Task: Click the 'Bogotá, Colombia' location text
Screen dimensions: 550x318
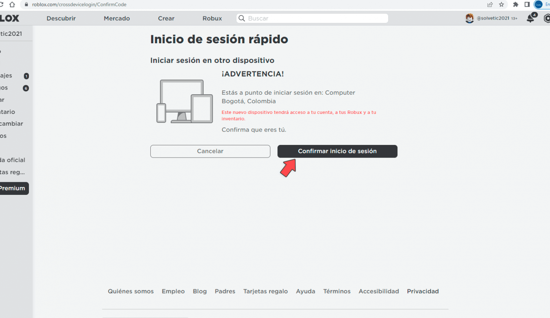Action: pyautogui.click(x=249, y=101)
